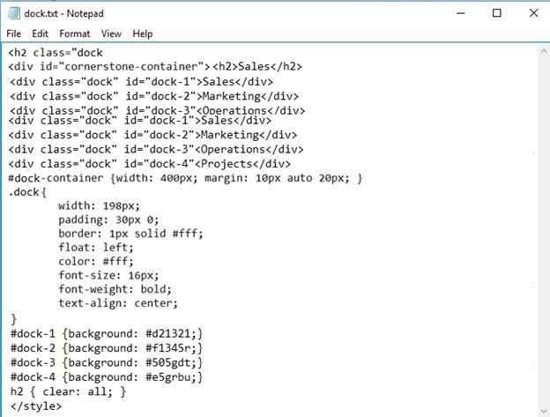Click the '</style>' closing tag line
550x417 pixels.
[36, 406]
